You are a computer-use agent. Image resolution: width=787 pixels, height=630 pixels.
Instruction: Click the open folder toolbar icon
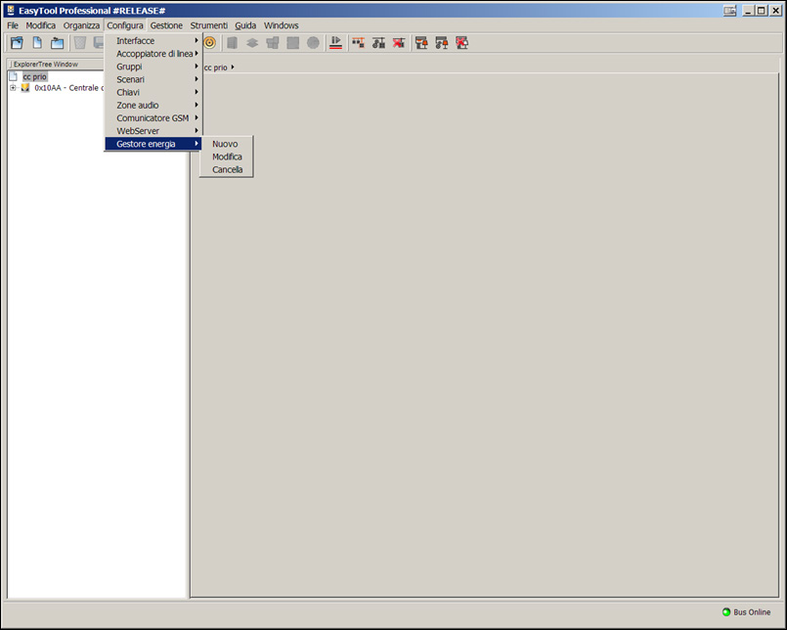click(58, 43)
